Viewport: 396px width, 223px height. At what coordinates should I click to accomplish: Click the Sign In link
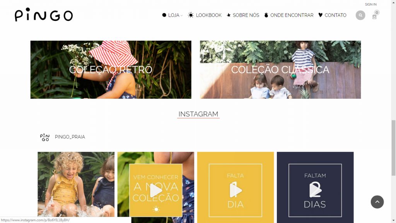[x=370, y=4]
